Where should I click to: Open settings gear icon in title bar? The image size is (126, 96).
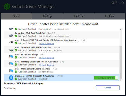113,3
